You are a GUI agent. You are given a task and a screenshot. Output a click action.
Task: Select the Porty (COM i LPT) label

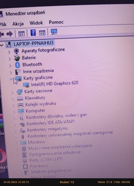click(x=46, y=160)
